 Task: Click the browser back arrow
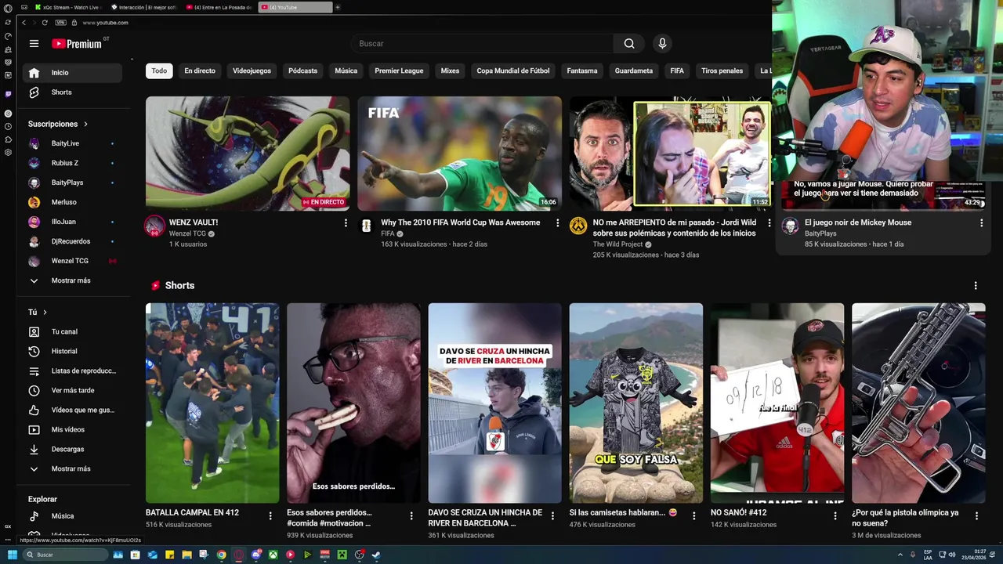24,23
